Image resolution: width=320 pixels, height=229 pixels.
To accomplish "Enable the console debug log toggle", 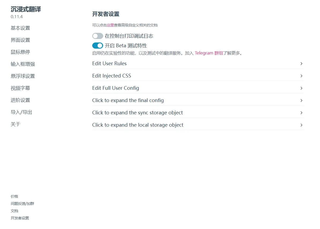I will tap(98, 36).
